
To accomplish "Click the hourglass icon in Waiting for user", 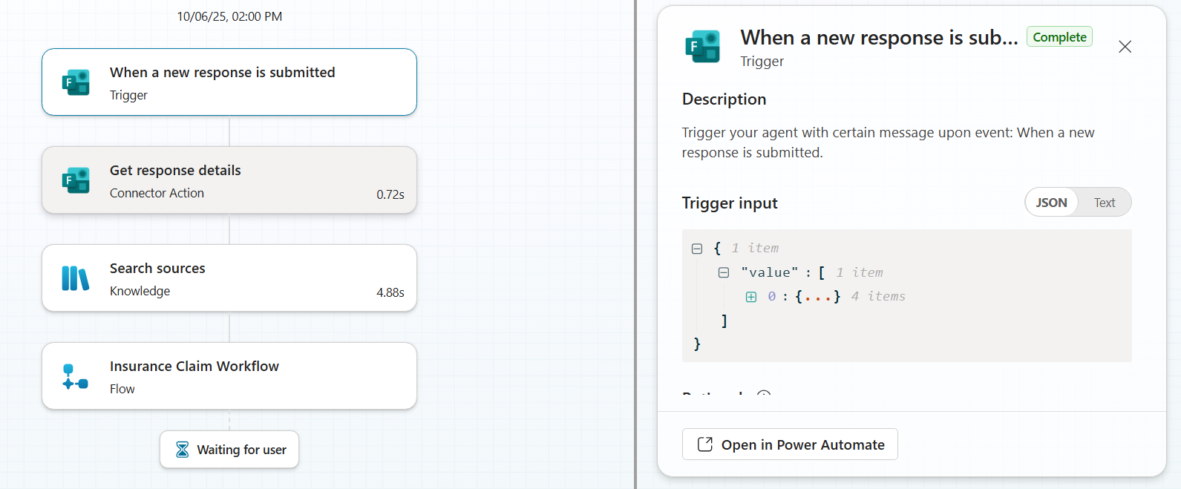I will point(183,450).
